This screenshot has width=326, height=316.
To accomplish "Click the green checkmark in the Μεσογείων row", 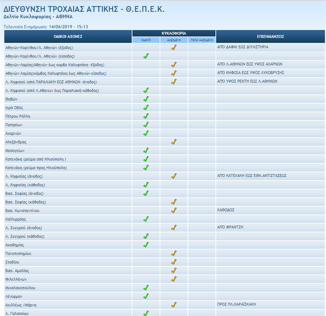I will (x=146, y=150).
